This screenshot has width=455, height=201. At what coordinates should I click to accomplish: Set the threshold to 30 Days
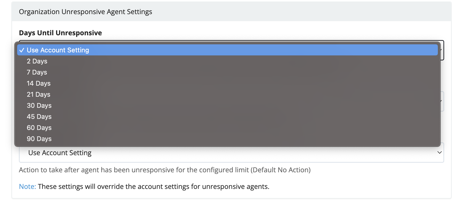(227, 106)
